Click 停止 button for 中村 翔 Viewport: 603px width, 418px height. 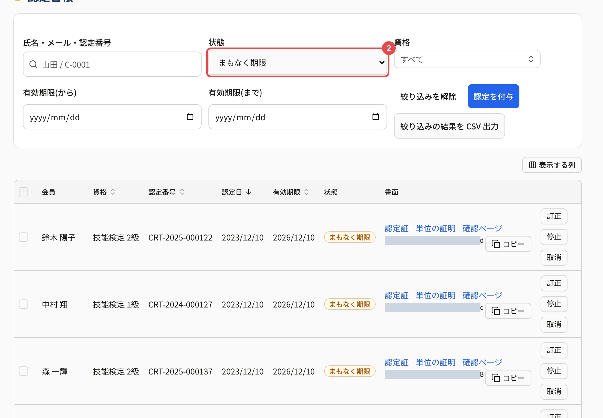(554, 304)
